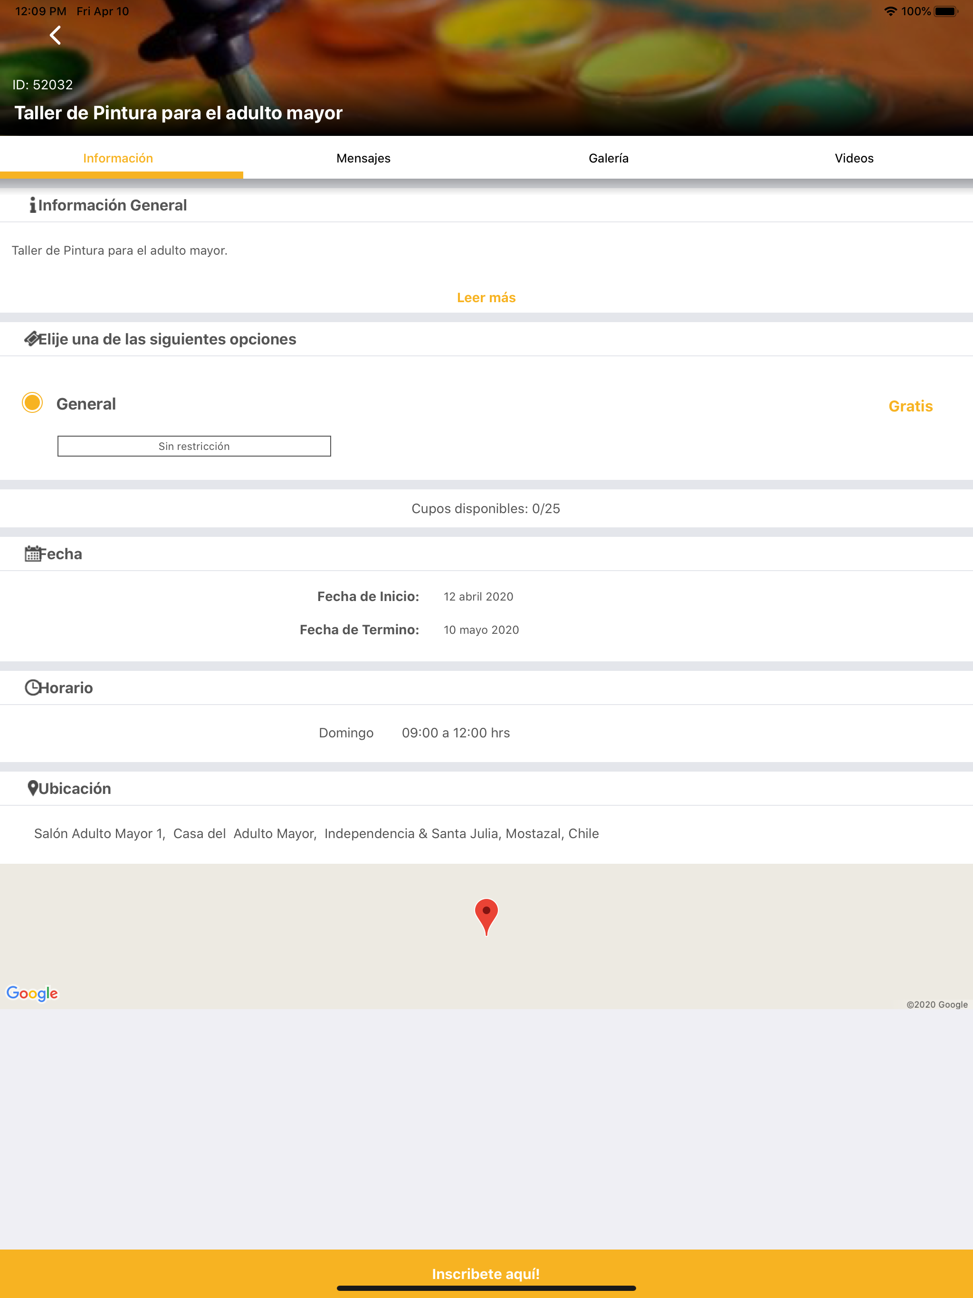The width and height of the screenshot is (973, 1298).
Task: Click the General option label
Action: (x=86, y=404)
